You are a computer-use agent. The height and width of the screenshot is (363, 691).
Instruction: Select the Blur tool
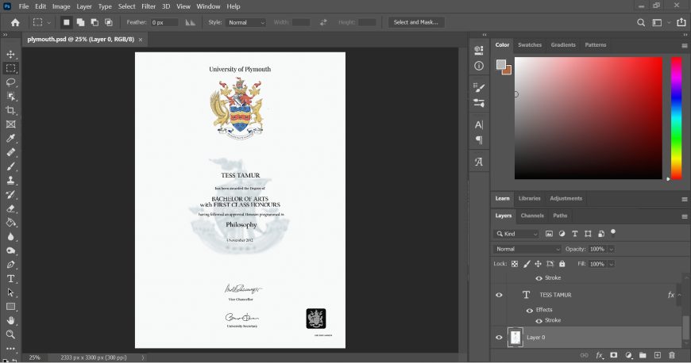[10, 237]
